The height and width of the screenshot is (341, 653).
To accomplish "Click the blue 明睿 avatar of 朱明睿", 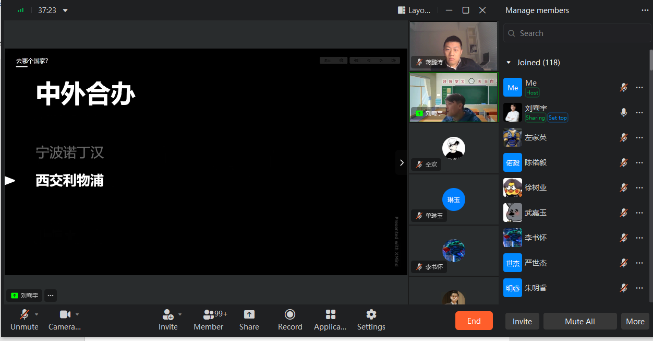I will coord(513,288).
